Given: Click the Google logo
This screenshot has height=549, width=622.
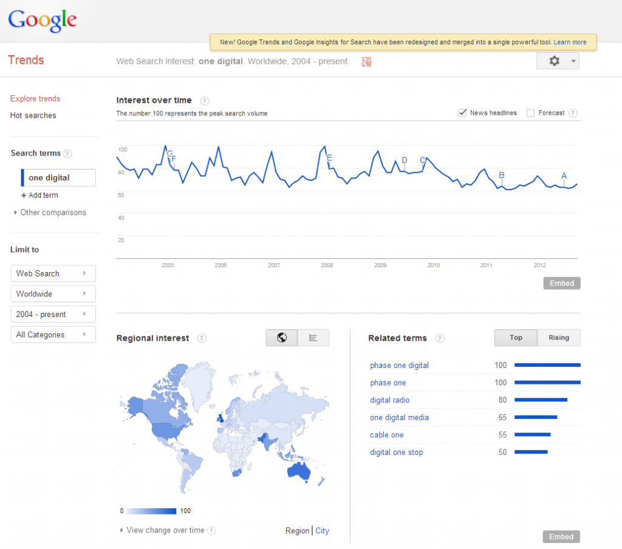Looking at the screenshot, I should pyautogui.click(x=42, y=20).
